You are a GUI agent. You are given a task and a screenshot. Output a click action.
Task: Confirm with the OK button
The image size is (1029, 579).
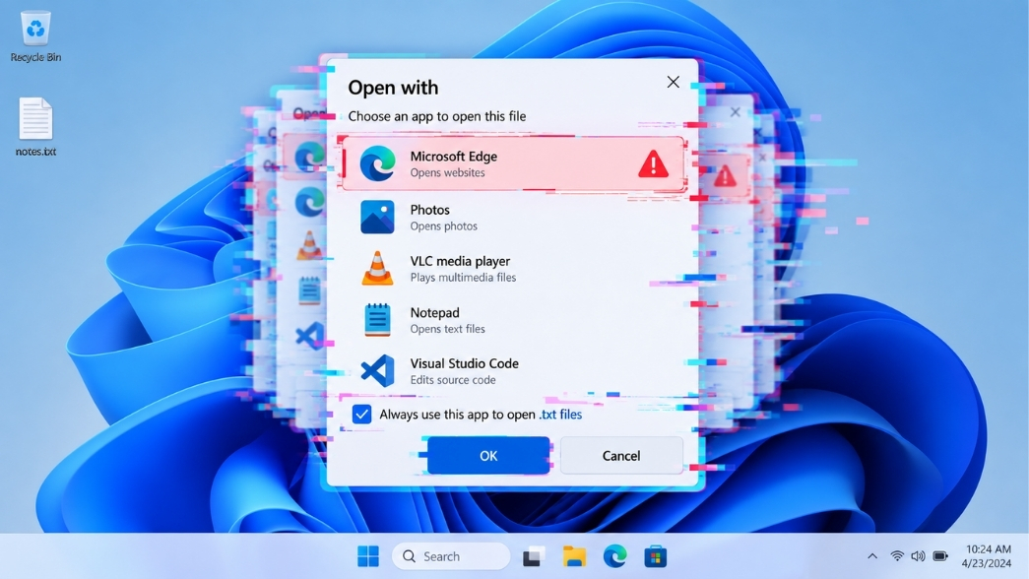tap(488, 456)
